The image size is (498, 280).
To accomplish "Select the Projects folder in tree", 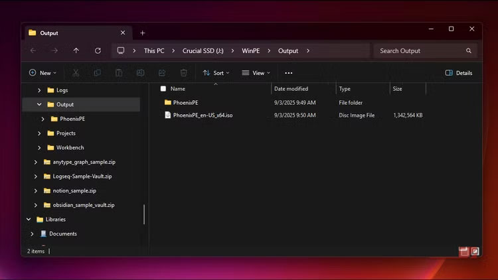I will 66,133.
